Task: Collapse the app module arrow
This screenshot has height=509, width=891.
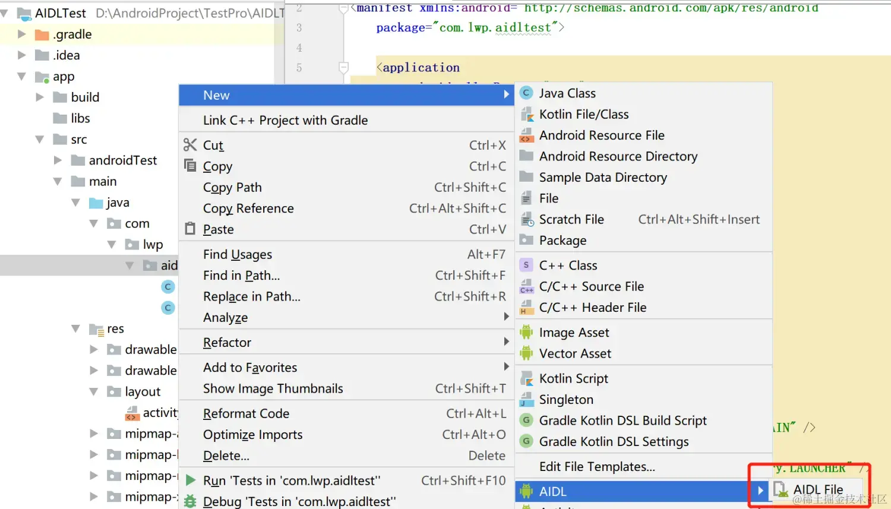Action: pyautogui.click(x=22, y=76)
